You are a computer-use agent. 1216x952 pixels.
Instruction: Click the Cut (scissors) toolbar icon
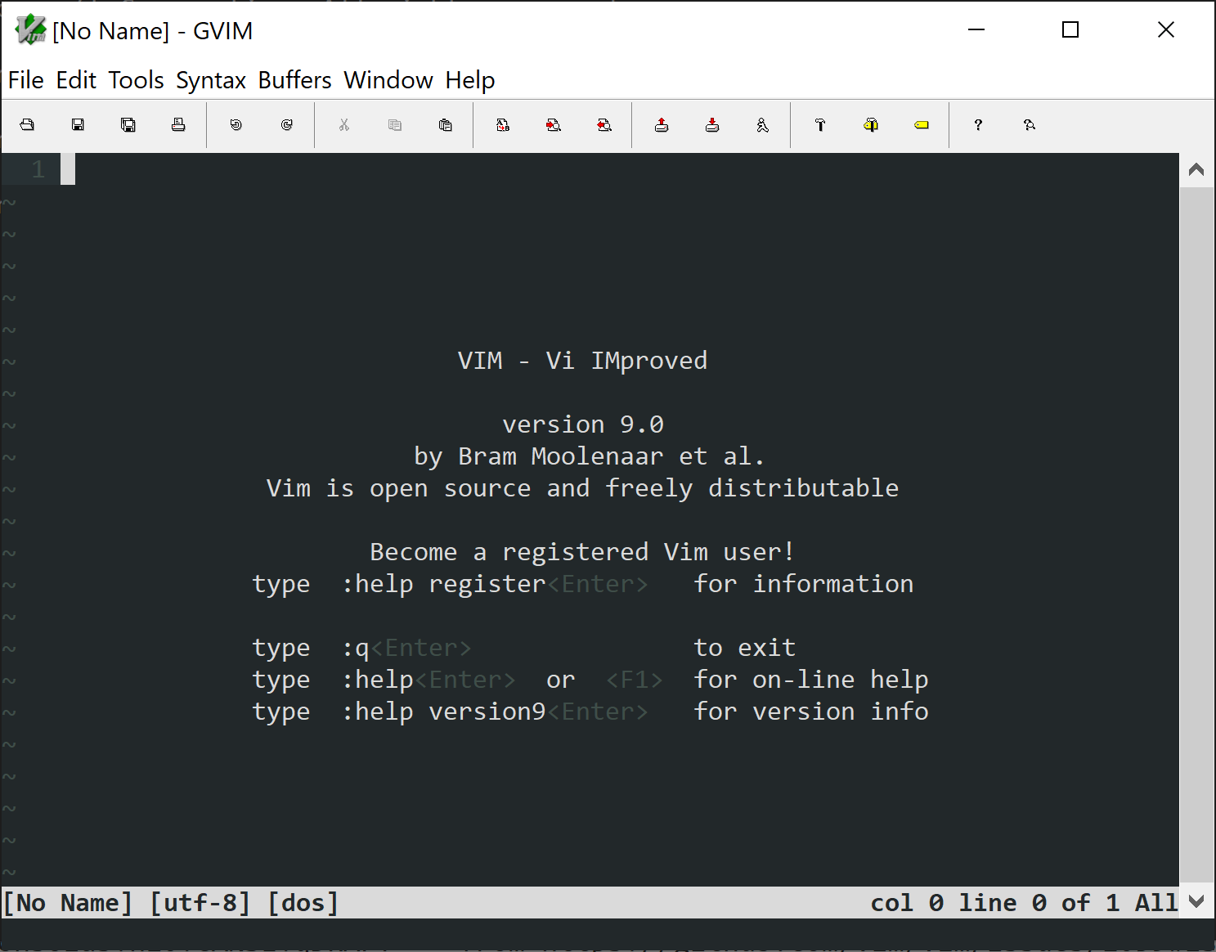(x=344, y=125)
